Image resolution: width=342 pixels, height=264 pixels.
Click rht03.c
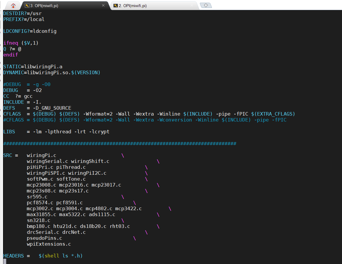click(120, 226)
